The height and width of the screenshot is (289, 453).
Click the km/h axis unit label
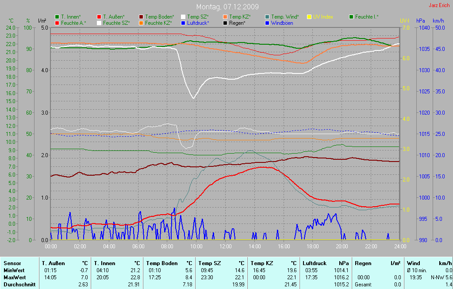pos(438,21)
